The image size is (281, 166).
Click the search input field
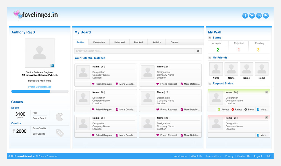(135, 51)
